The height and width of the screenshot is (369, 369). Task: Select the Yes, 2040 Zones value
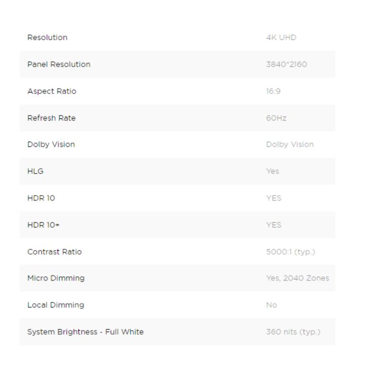297,278
